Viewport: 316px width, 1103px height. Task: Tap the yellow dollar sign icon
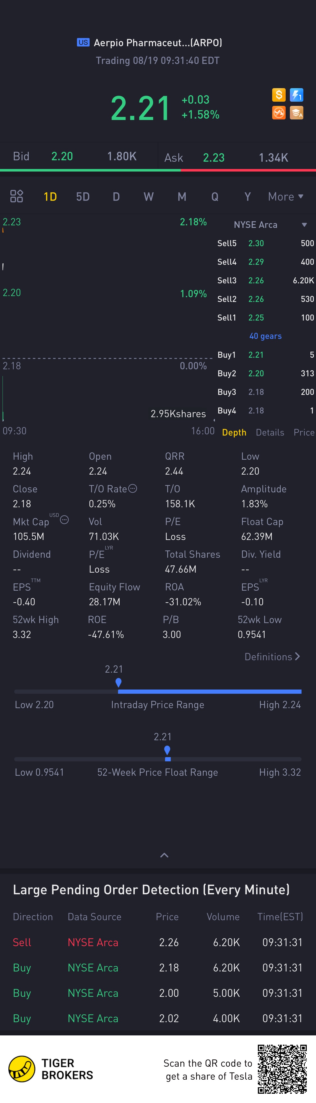[x=278, y=95]
